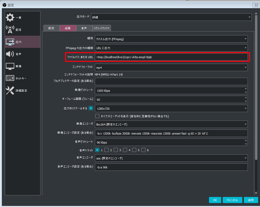Click the OK button

pos(215,200)
